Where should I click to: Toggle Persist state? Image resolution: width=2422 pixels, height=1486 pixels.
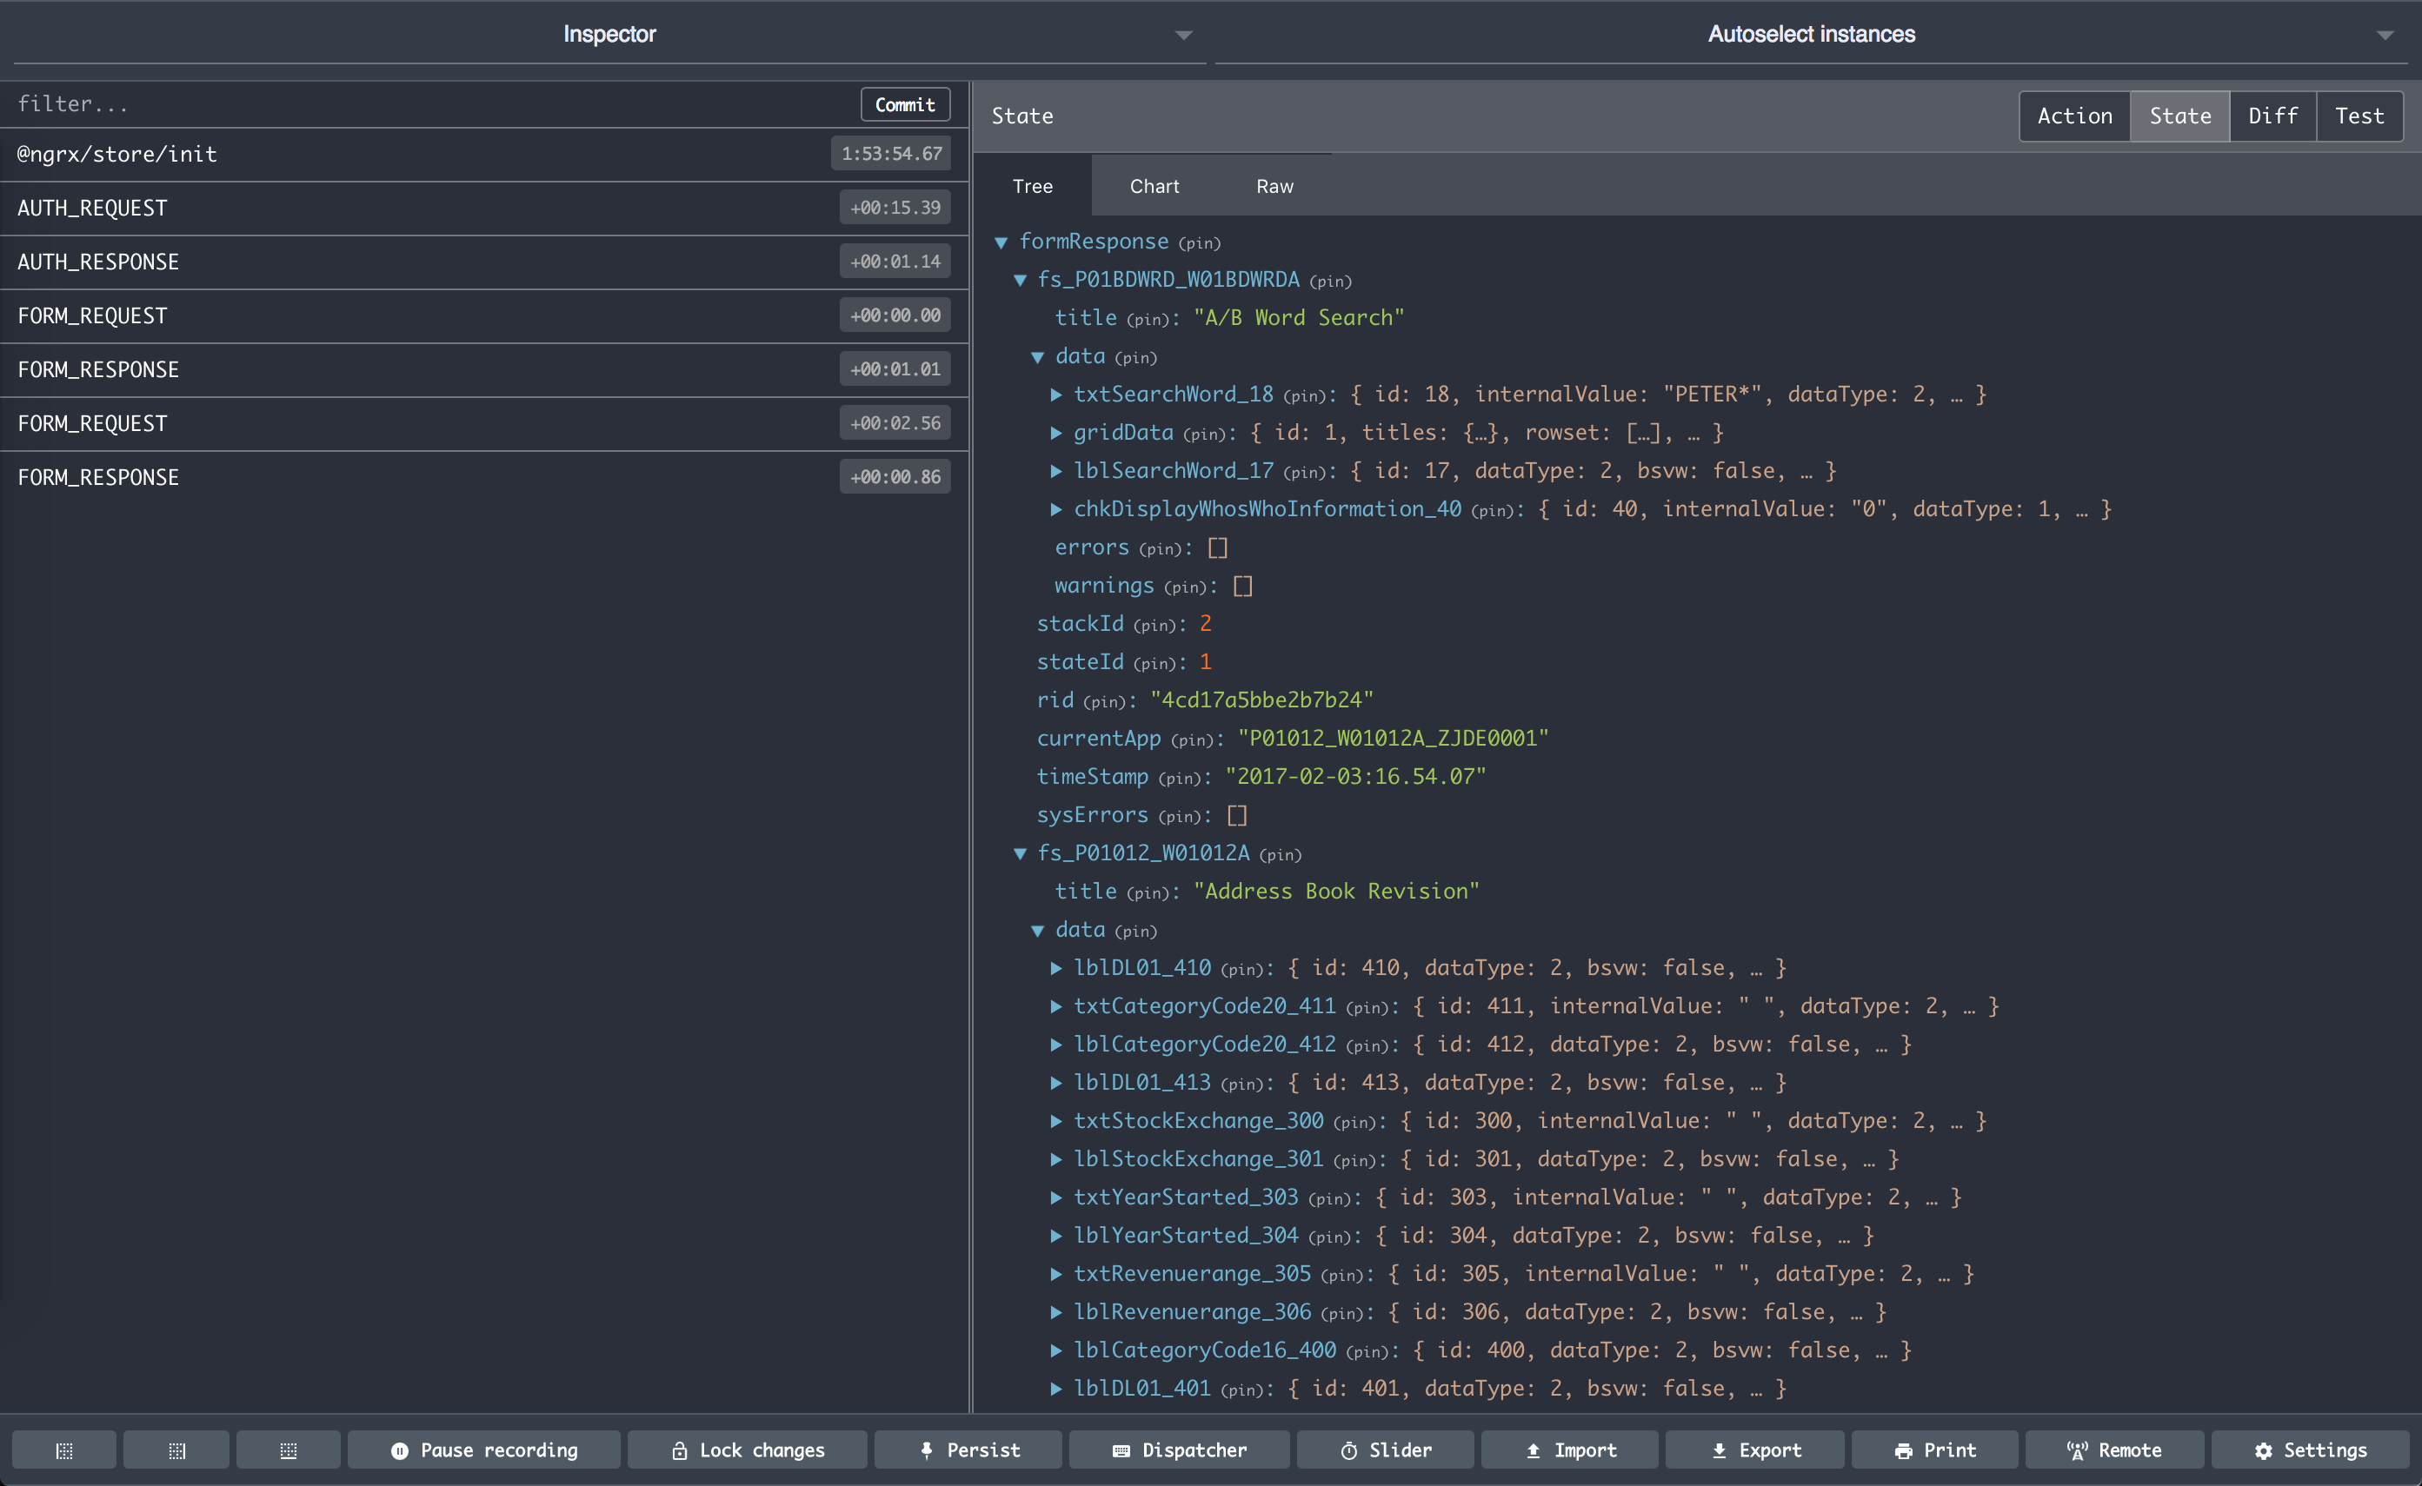tap(968, 1450)
